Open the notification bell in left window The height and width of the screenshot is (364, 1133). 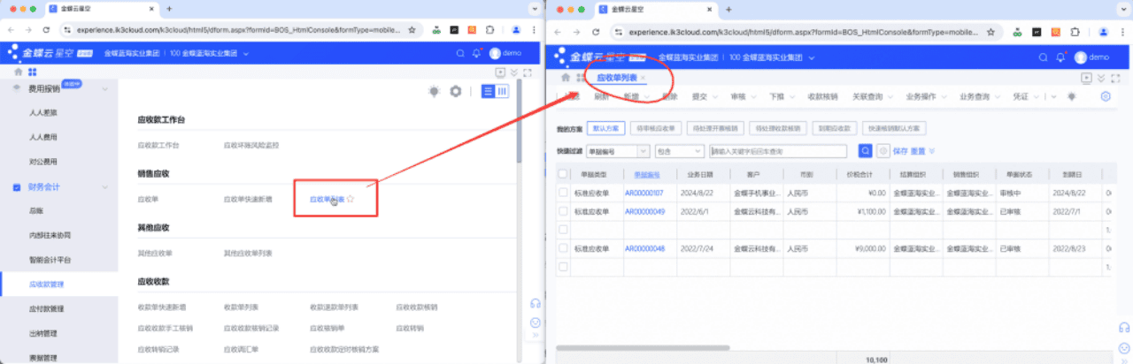coord(476,53)
